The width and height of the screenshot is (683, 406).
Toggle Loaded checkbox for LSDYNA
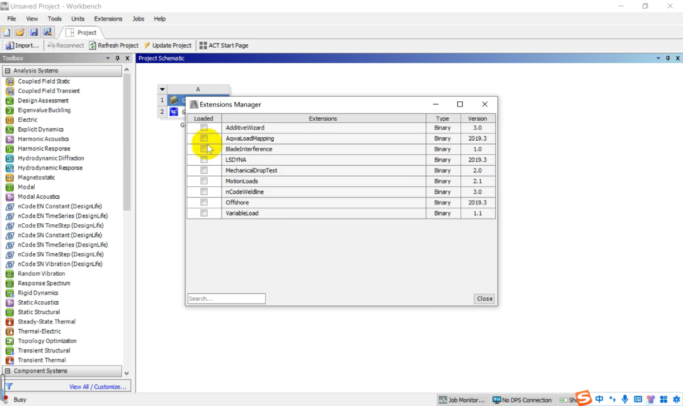coord(204,160)
